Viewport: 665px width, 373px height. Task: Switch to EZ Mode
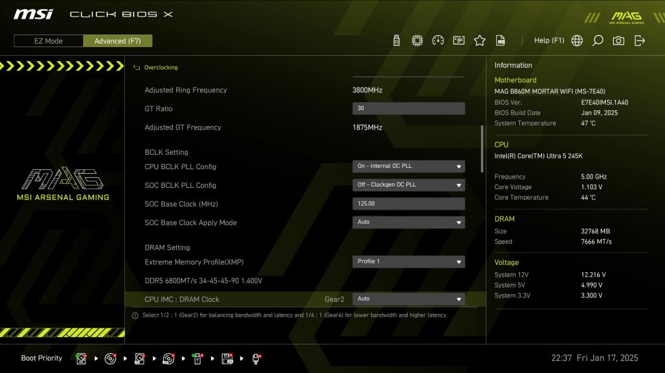point(49,41)
